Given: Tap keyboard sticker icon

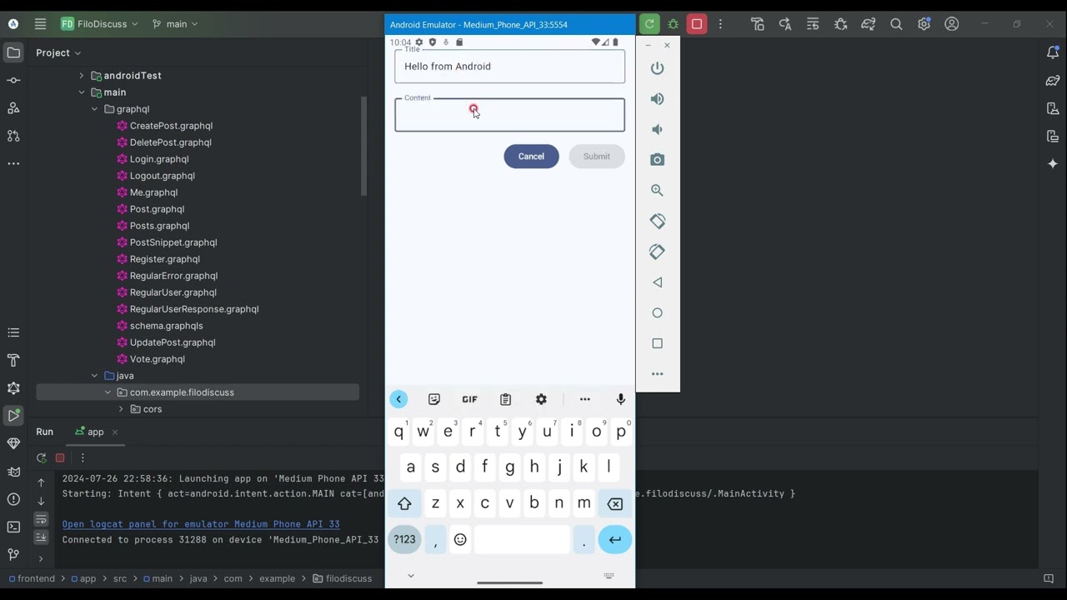Looking at the screenshot, I should point(434,400).
